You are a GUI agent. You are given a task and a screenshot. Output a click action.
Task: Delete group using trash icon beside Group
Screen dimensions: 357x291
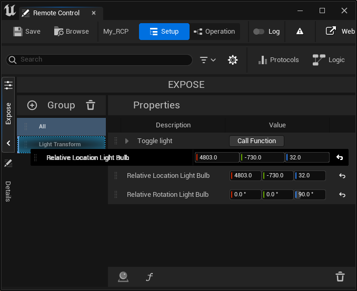tap(91, 105)
